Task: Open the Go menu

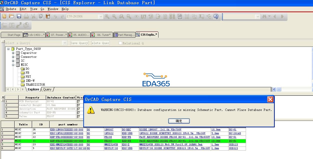Action: [x=42, y=9]
